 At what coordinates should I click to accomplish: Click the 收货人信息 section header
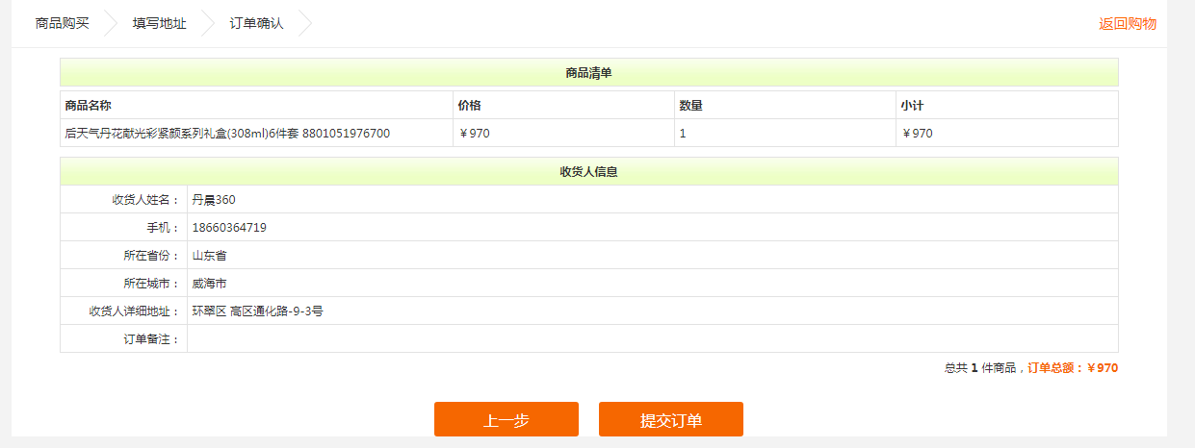coord(589,172)
